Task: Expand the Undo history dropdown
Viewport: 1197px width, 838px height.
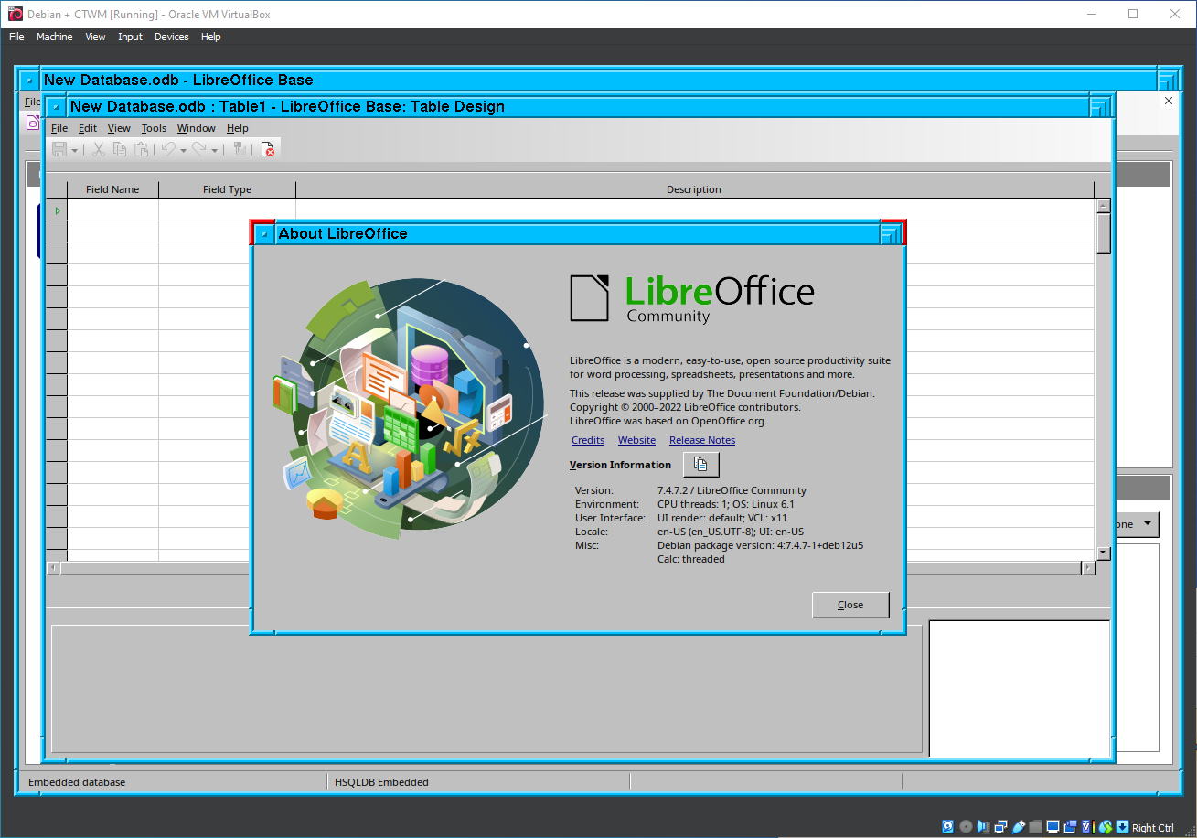Action: (x=183, y=149)
